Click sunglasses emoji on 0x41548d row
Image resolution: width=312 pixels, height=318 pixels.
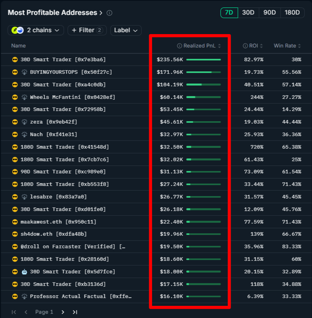(x=15, y=147)
